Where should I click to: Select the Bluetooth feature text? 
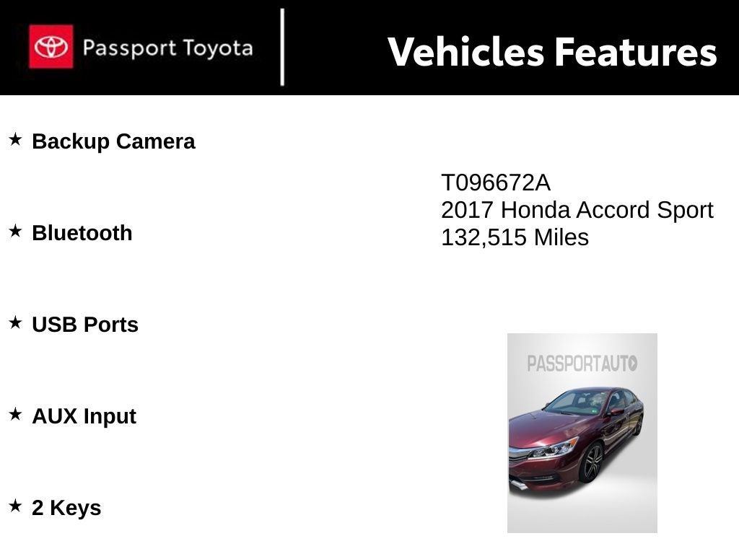point(82,233)
